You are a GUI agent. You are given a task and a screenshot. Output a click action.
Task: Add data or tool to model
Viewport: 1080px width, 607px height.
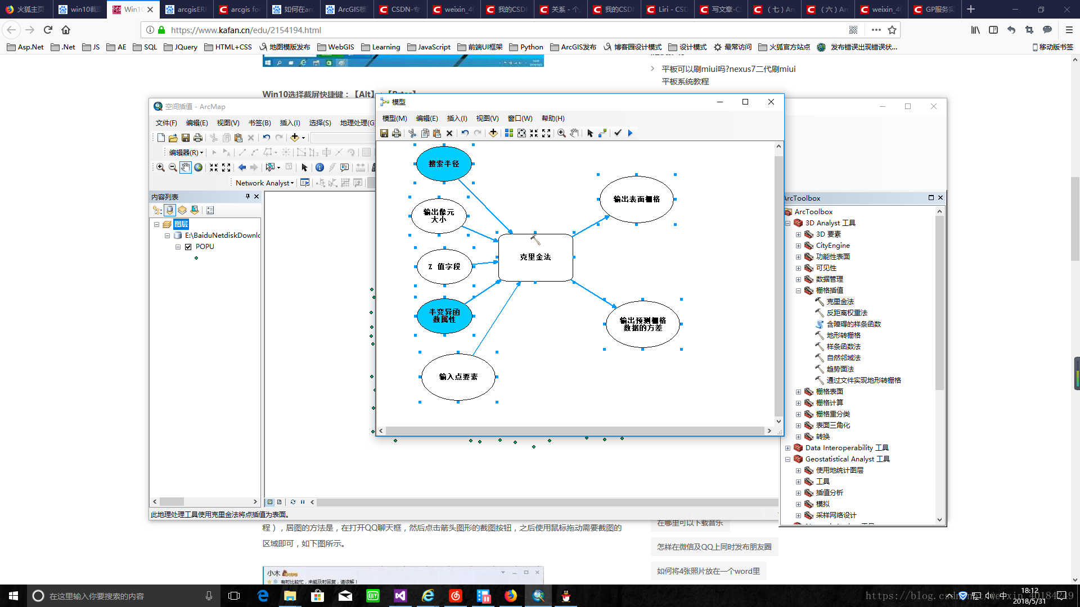(x=493, y=133)
